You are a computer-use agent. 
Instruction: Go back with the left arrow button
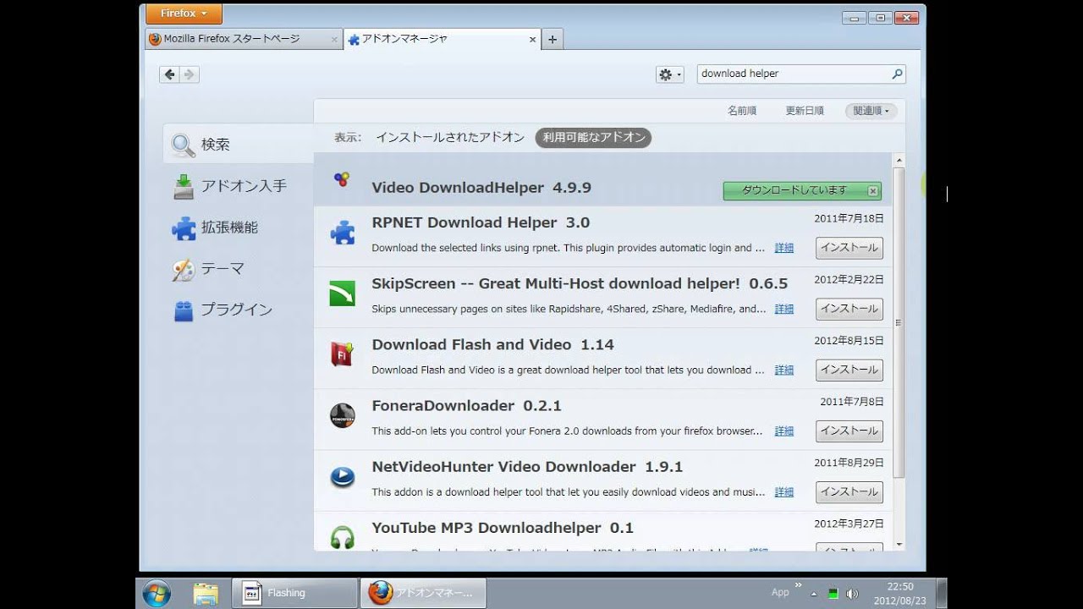coord(169,74)
